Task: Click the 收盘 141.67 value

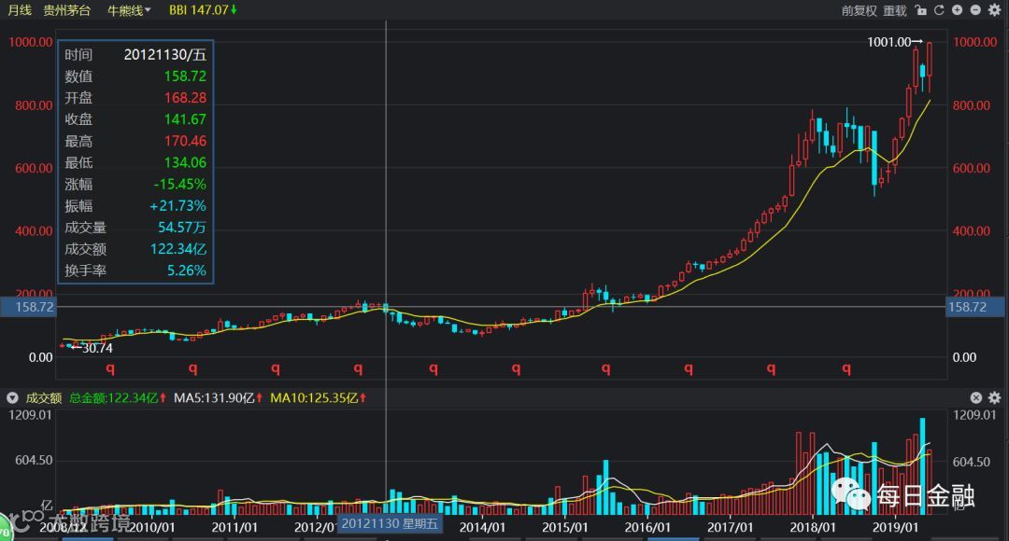Action: (185, 119)
